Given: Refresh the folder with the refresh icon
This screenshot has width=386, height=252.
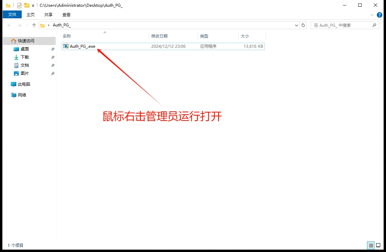Looking at the screenshot, I should 303,25.
